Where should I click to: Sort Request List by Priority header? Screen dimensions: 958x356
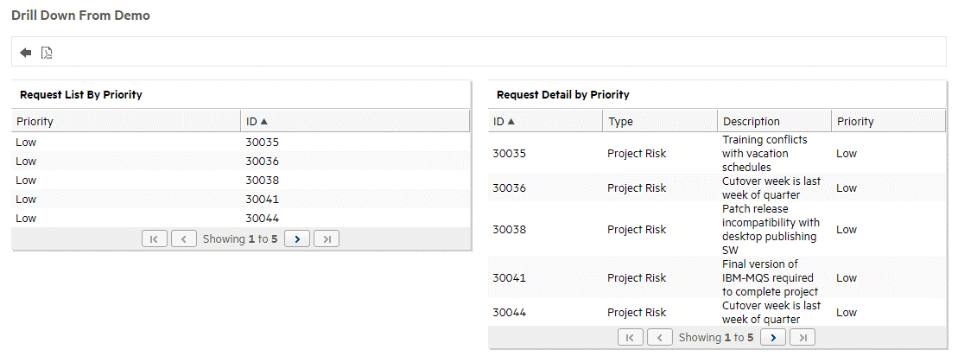pyautogui.click(x=35, y=122)
